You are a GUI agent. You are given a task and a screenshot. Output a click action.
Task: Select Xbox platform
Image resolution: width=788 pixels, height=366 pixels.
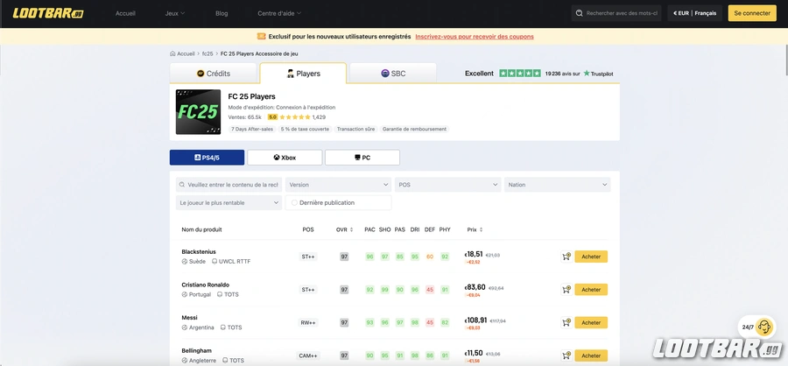[x=285, y=158]
